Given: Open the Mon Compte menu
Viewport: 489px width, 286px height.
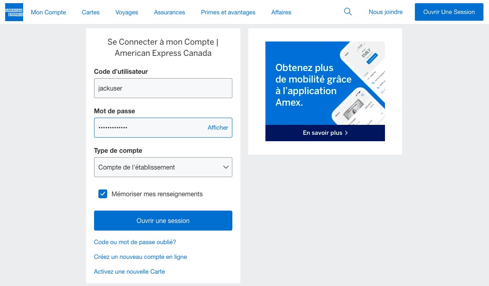Looking at the screenshot, I should click(48, 12).
